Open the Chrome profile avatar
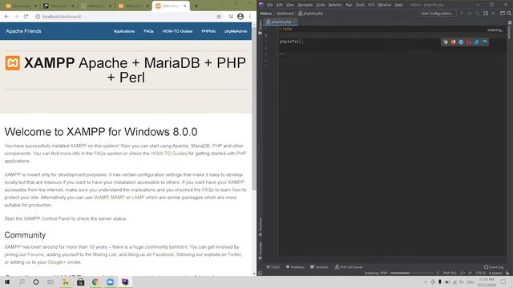The width and height of the screenshot is (513, 288). pyautogui.click(x=240, y=16)
